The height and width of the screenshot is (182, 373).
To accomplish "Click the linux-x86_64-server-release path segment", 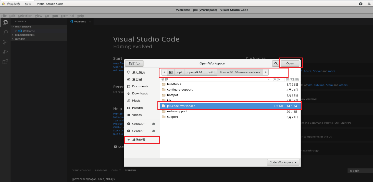I will (x=240, y=72).
